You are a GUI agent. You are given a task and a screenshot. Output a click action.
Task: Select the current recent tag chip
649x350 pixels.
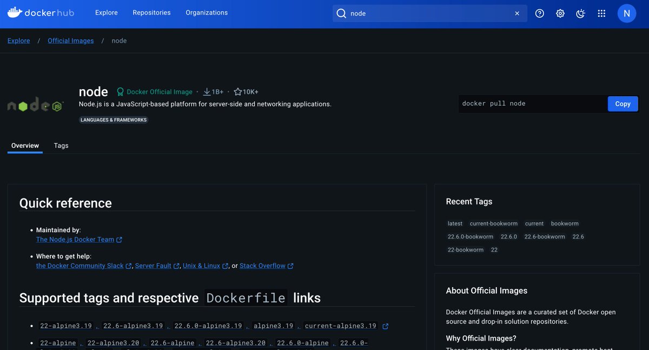tap(534, 223)
